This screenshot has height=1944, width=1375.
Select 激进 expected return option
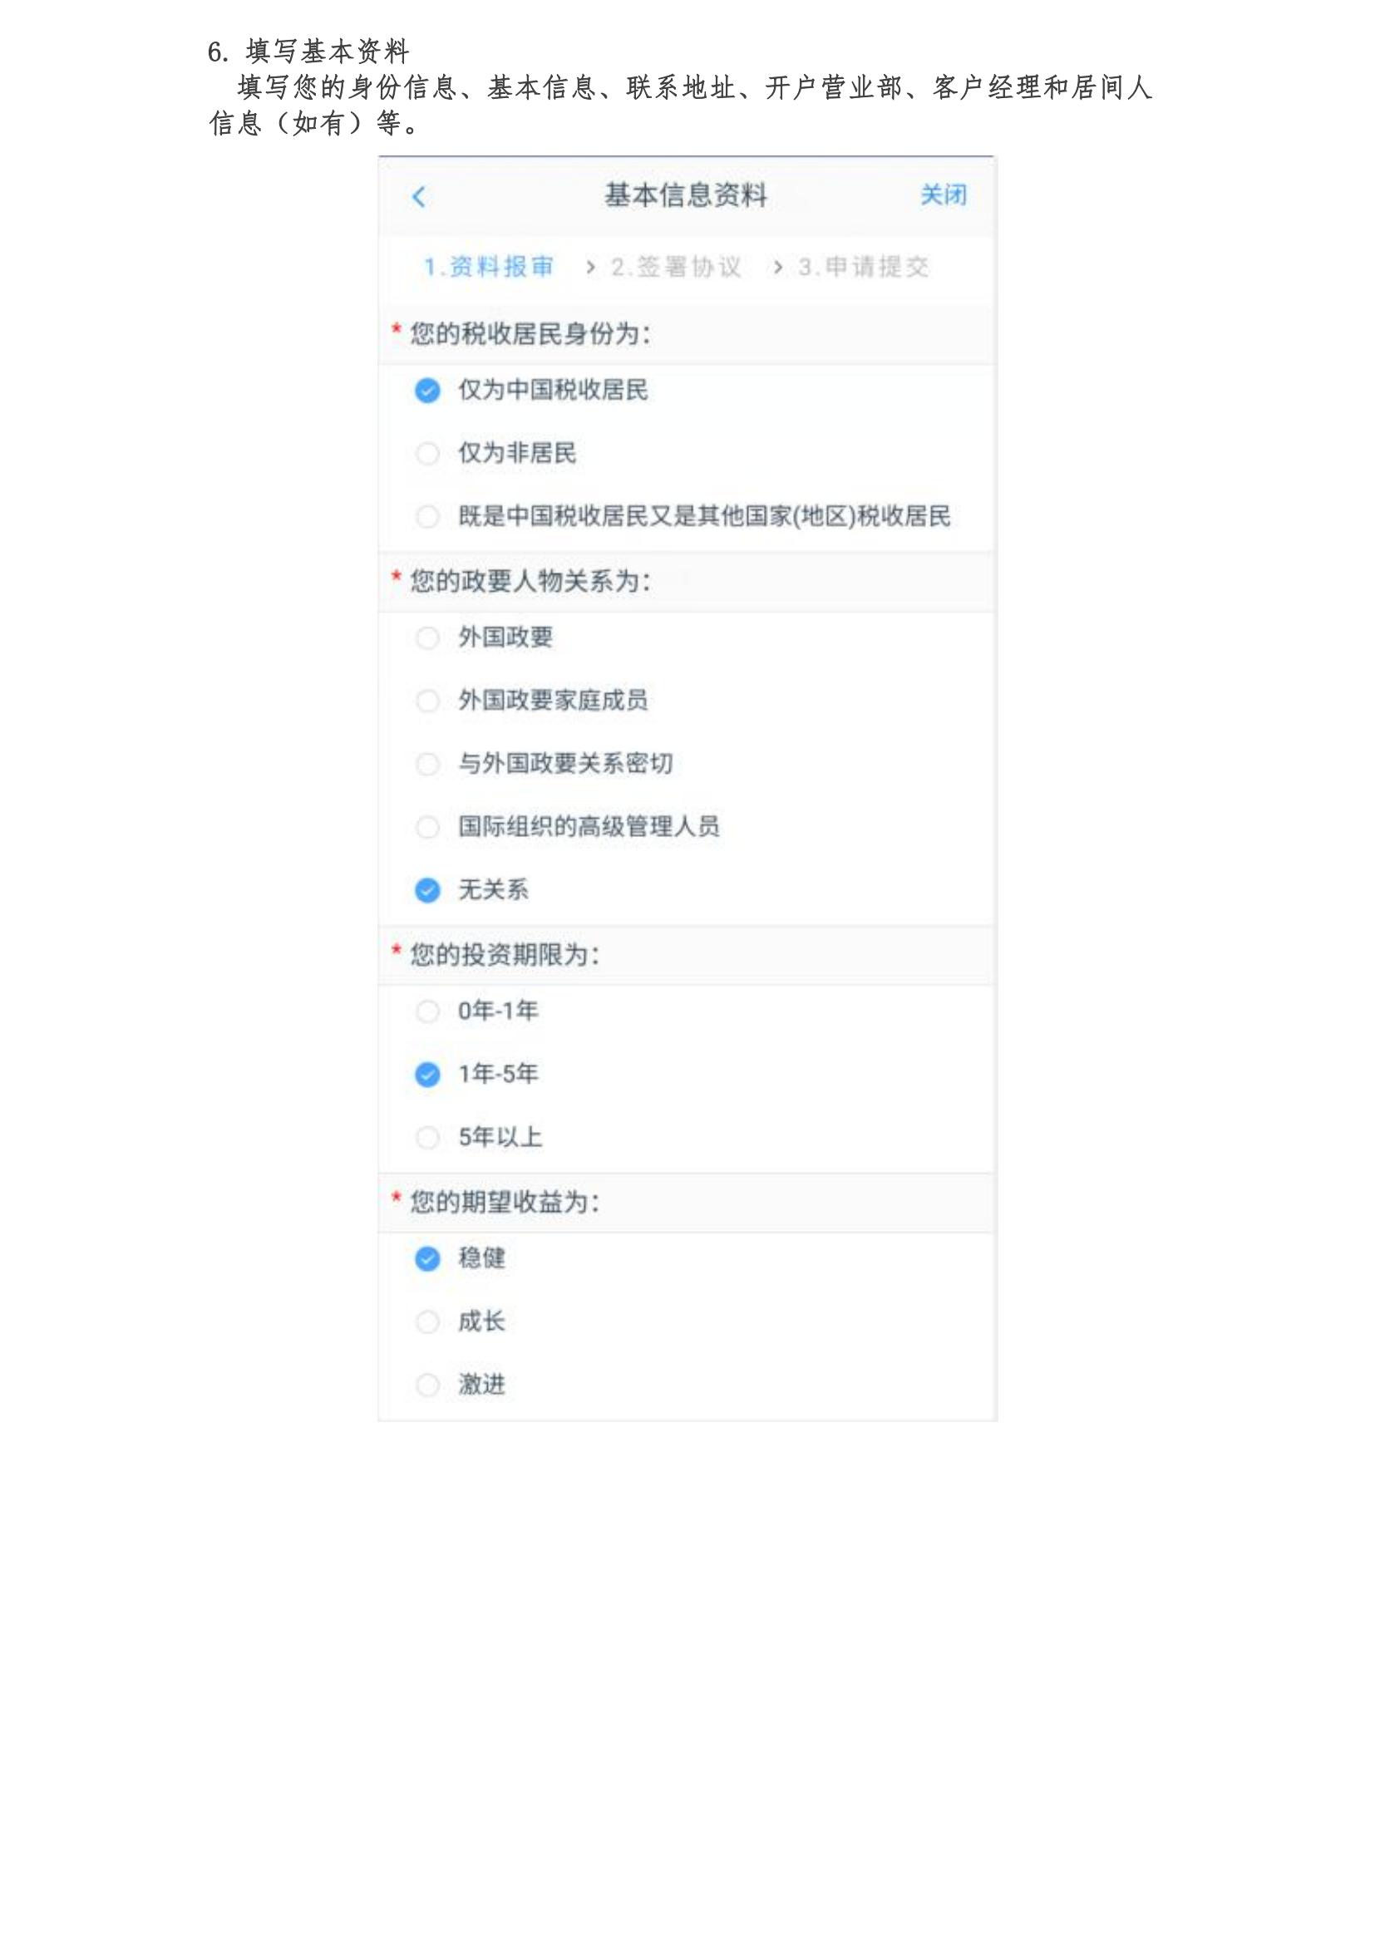pos(427,1385)
